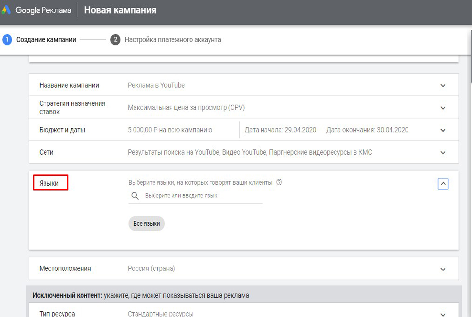Click step 2 circle for payment setup
472x317 pixels.
(x=115, y=40)
